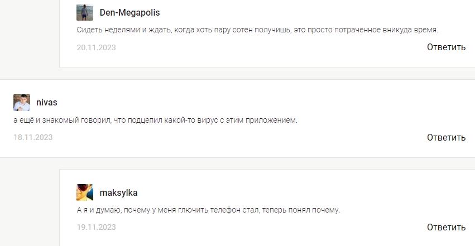Open the maksylka username profile
Screen dimensions: 475x246
(x=118, y=193)
